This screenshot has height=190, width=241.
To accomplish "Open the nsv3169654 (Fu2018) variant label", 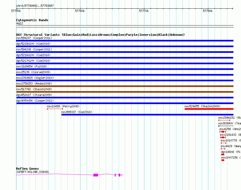I will coord(32,66).
